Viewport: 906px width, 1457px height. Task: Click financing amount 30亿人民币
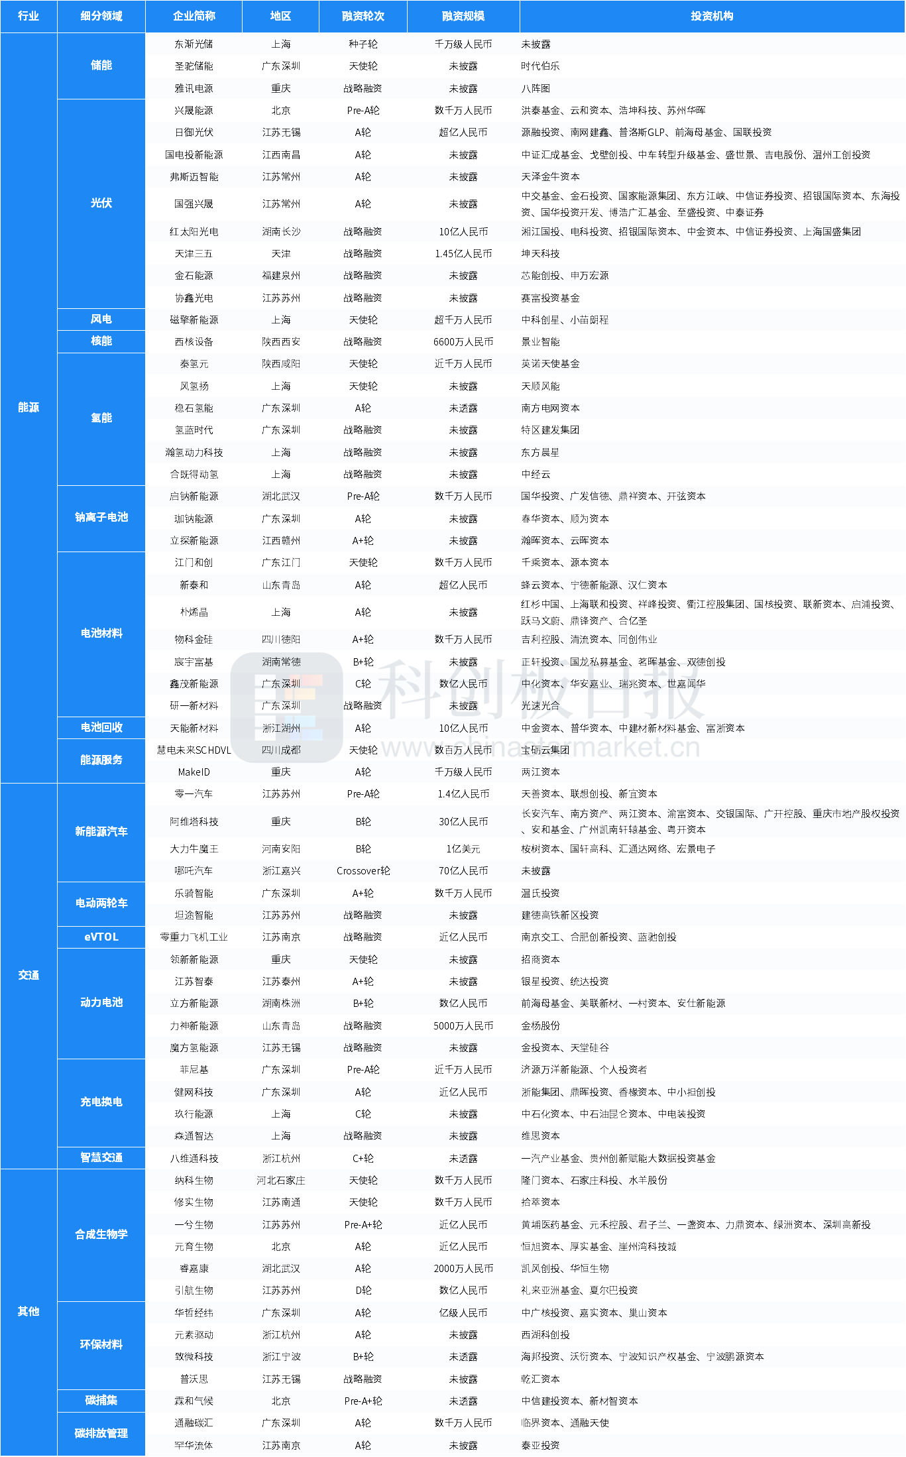click(x=463, y=822)
